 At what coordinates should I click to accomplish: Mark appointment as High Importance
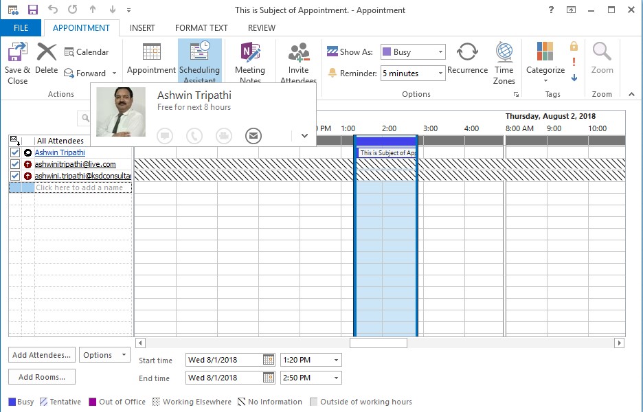(x=574, y=62)
